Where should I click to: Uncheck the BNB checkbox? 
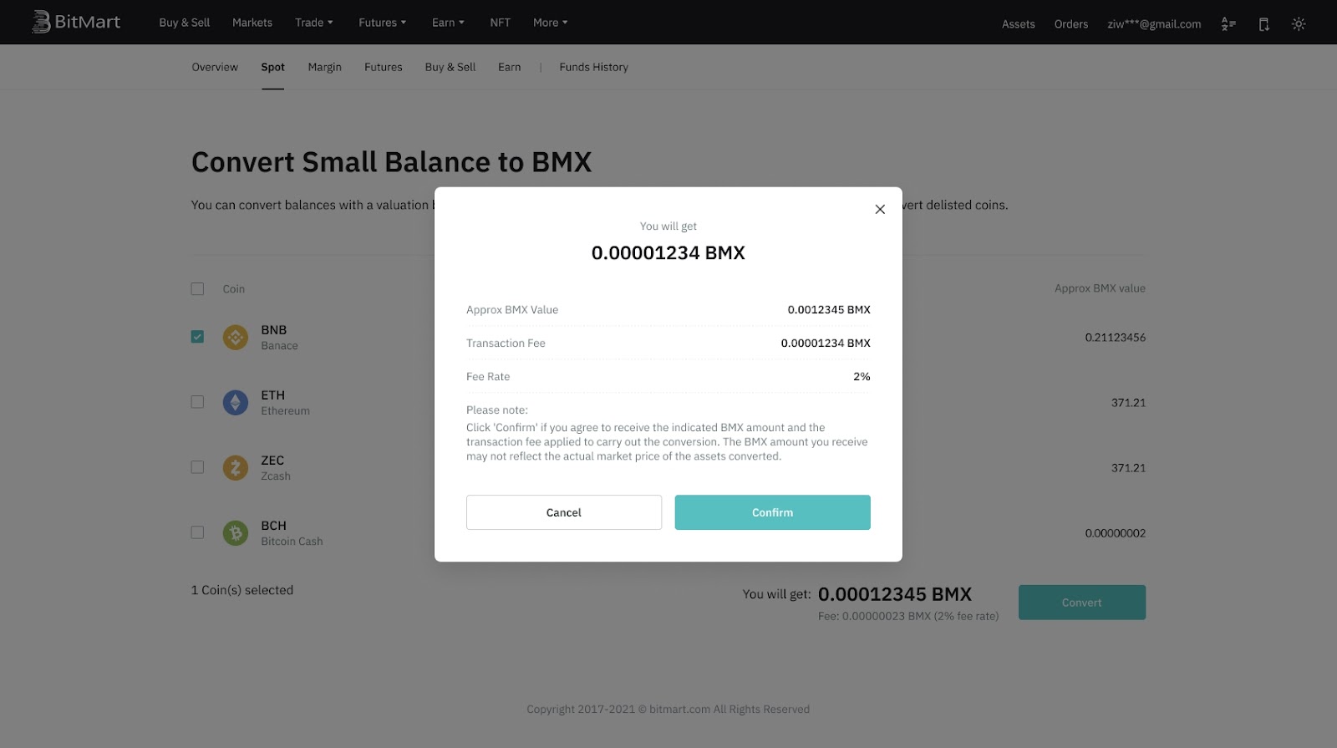tap(197, 337)
